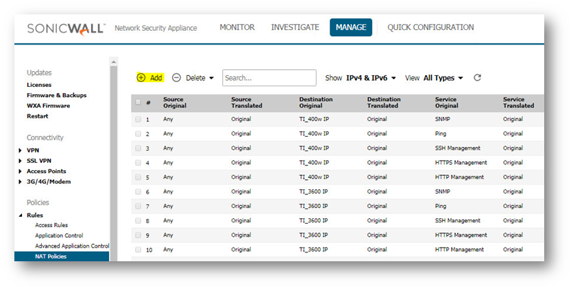The image size is (573, 290).
Task: Open the Delete dropdown arrow
Action: tap(211, 78)
